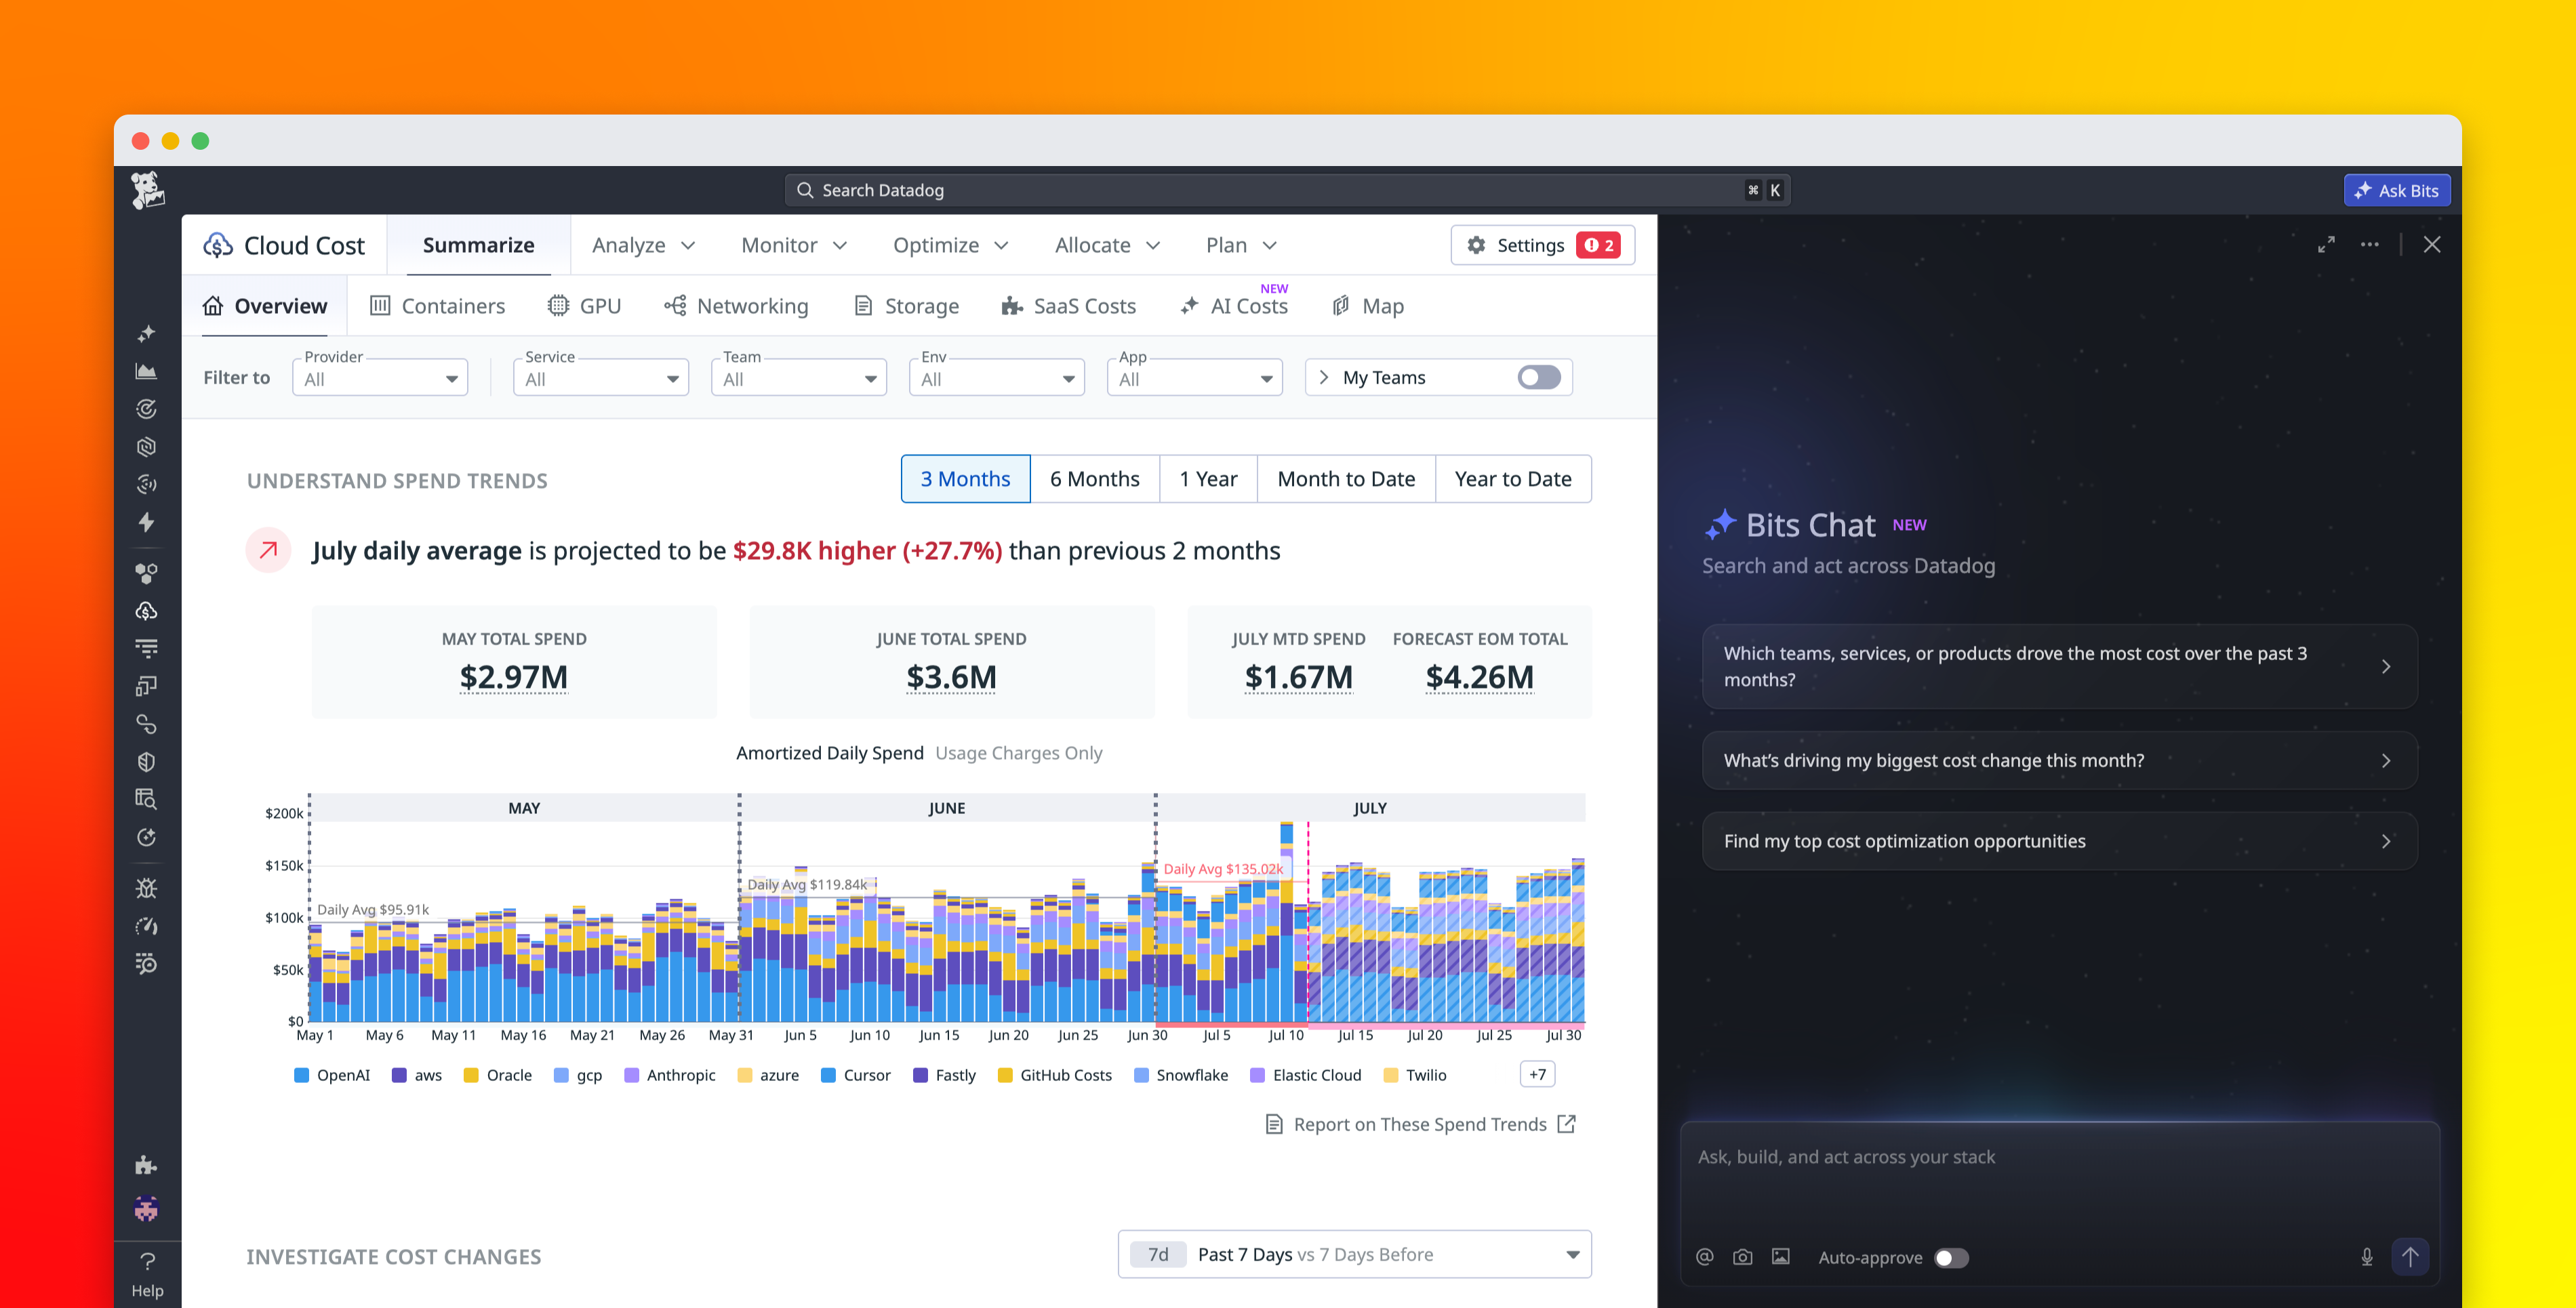
Task: Open Bits Chat more options ellipsis
Action: pyautogui.click(x=2370, y=245)
